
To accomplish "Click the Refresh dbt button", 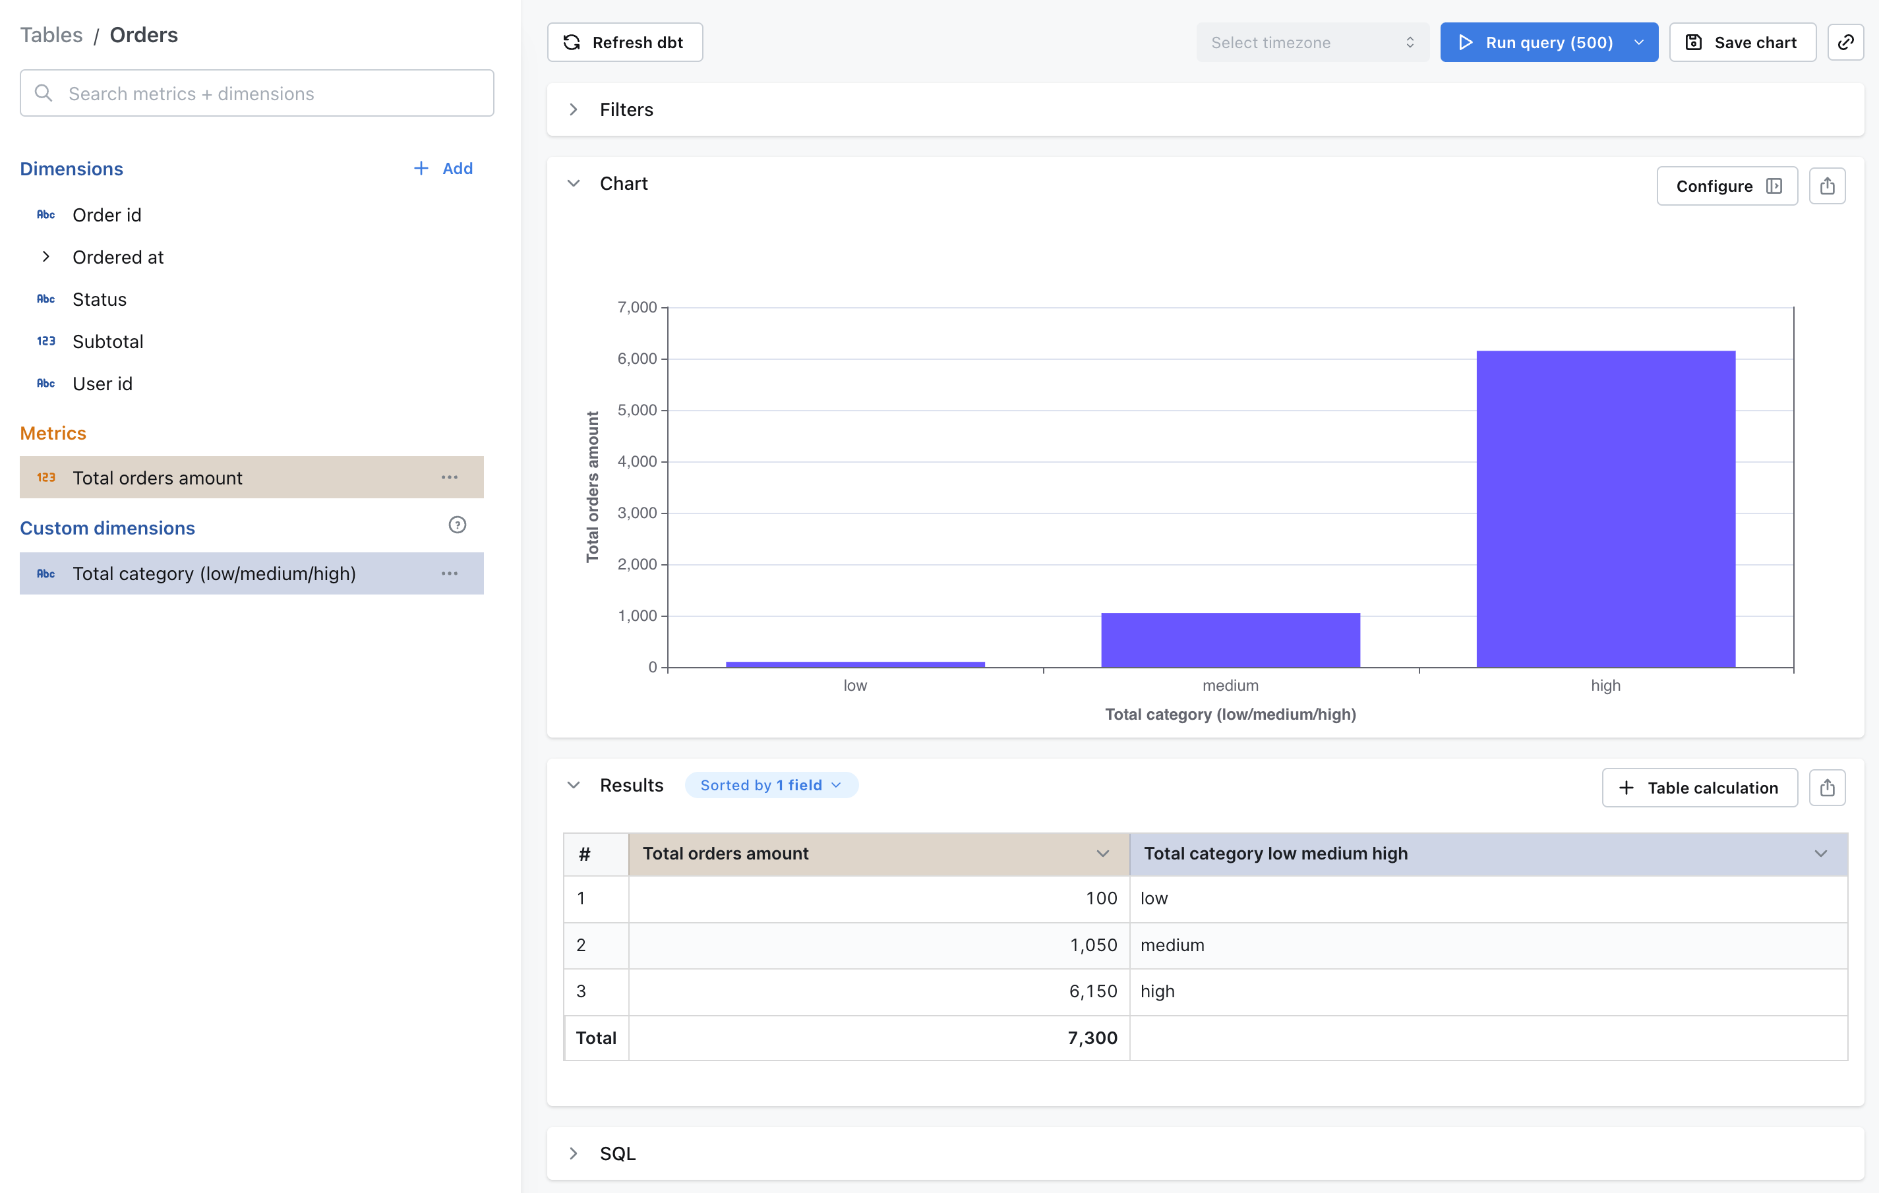I will 624,42.
